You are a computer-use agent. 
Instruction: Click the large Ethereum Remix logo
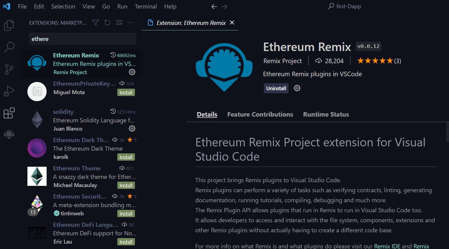pyautogui.click(x=224, y=67)
